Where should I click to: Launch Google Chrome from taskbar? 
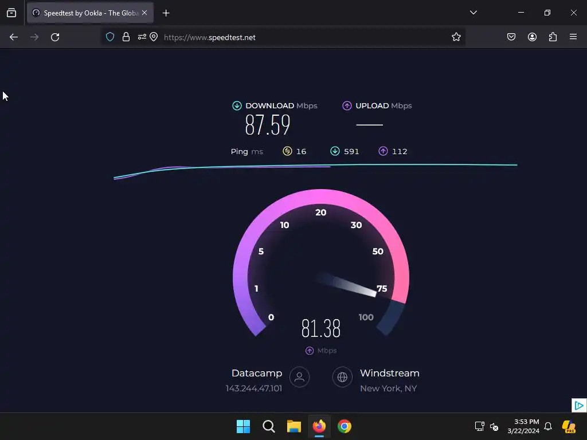pyautogui.click(x=345, y=426)
